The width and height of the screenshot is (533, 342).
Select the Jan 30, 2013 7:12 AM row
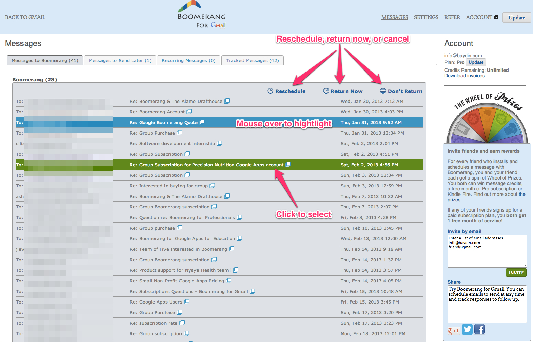[219, 101]
